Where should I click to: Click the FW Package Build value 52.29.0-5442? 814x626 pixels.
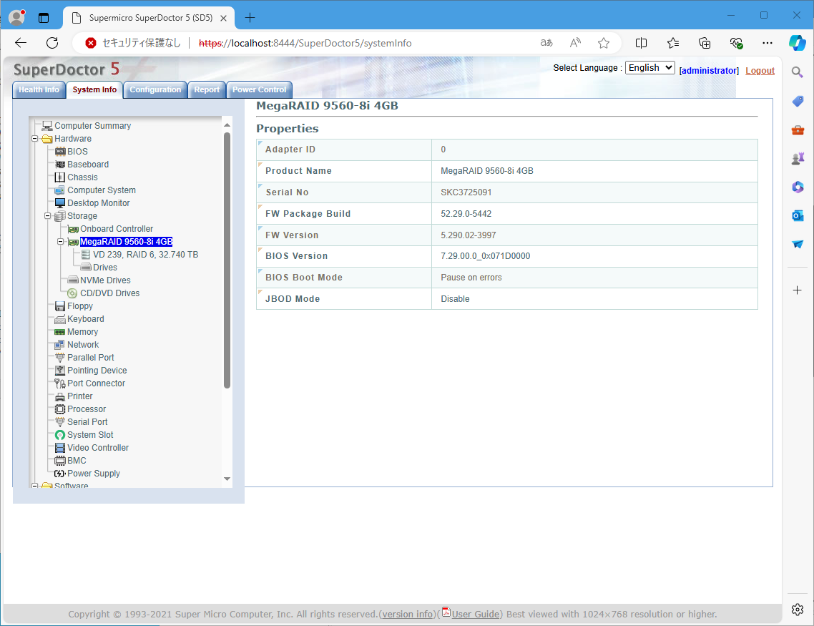click(466, 214)
